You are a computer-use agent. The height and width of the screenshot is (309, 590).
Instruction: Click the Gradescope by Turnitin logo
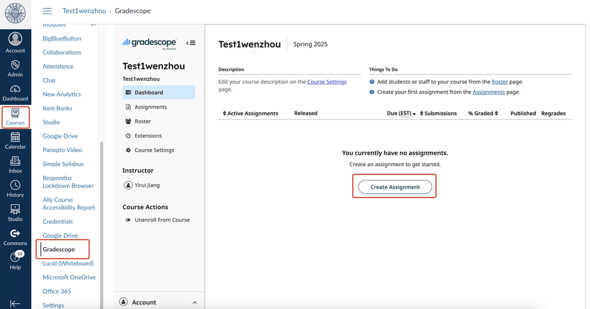tap(149, 43)
